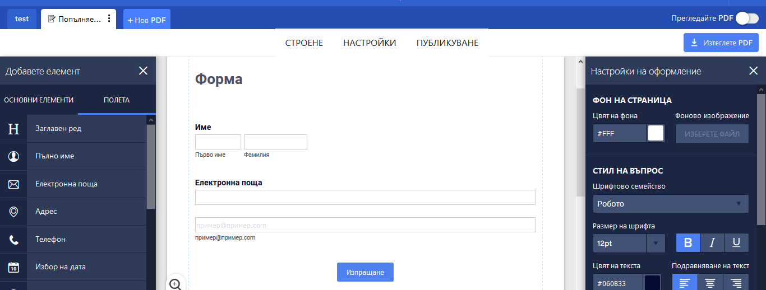Open the ПУБЛИКУВАНЕ tab
This screenshot has width=766, height=290.
(x=447, y=43)
